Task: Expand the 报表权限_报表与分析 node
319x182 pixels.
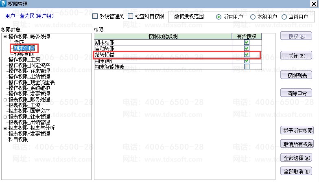Action: click(x=5, y=128)
